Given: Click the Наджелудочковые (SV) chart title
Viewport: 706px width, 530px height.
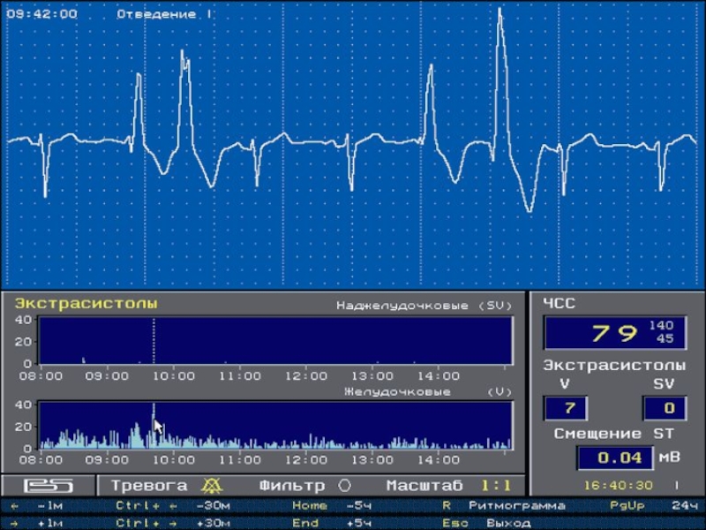Looking at the screenshot, I should pyautogui.click(x=424, y=306).
